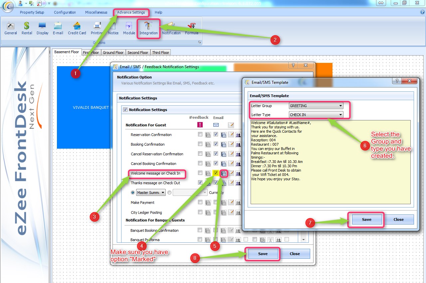Save the notification settings dialog
This screenshot has width=426, height=283.
263,254
